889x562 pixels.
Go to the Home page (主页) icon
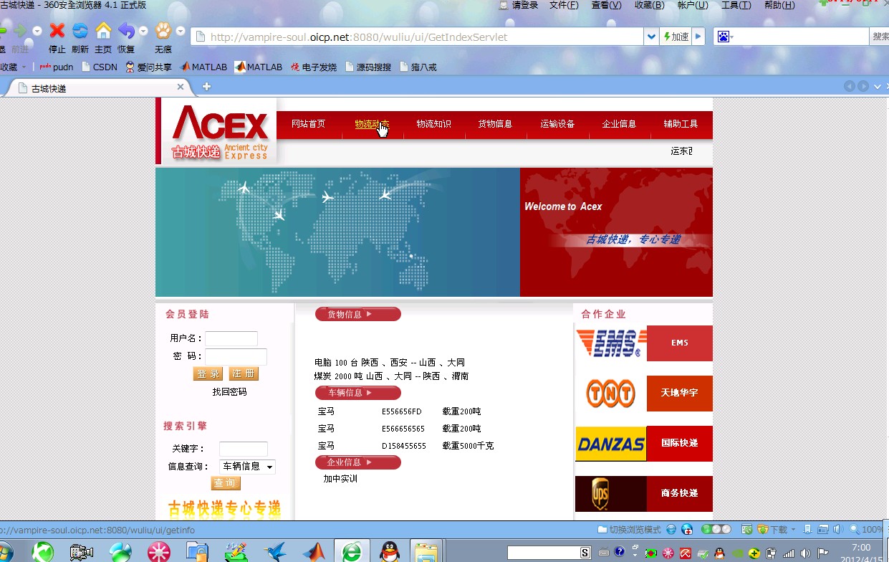104,31
